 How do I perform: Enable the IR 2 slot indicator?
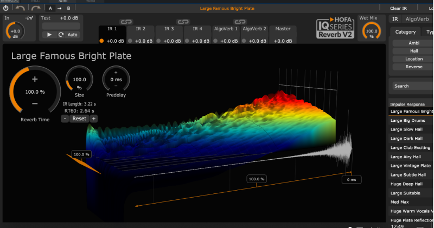click(x=130, y=41)
